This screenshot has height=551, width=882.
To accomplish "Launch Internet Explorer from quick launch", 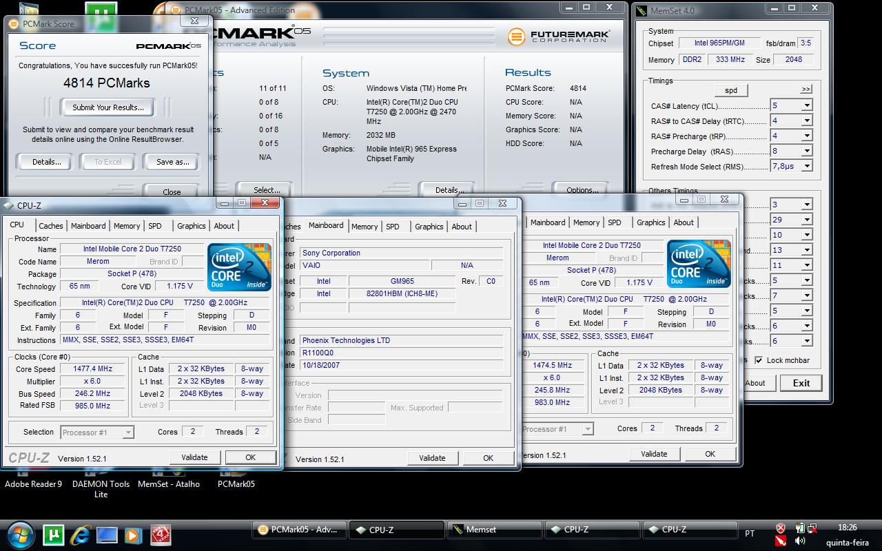I will (81, 534).
